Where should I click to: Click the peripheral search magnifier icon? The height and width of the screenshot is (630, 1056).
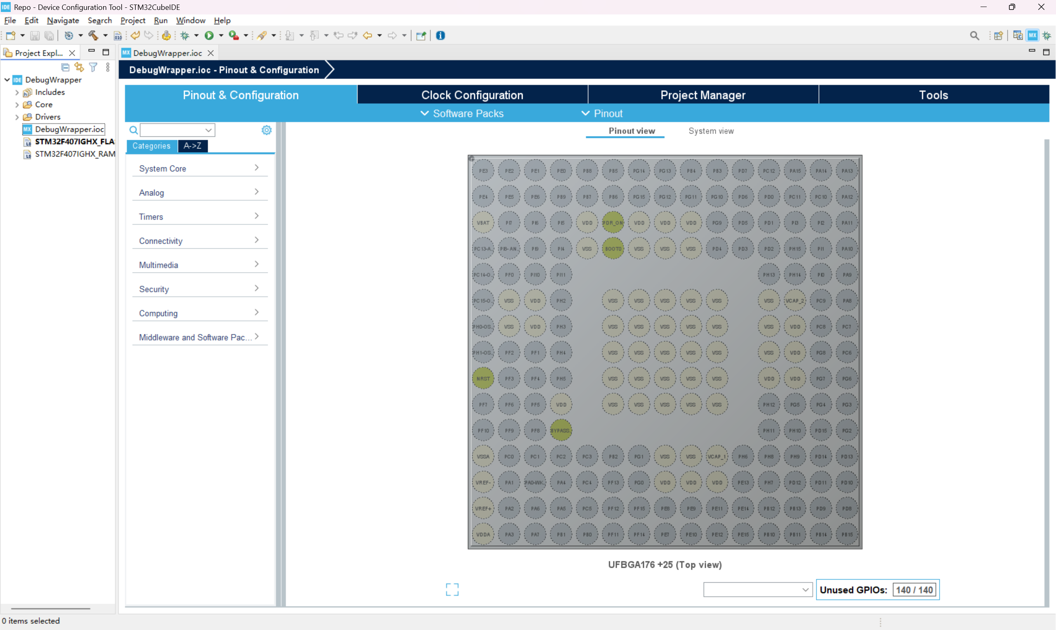coord(133,130)
